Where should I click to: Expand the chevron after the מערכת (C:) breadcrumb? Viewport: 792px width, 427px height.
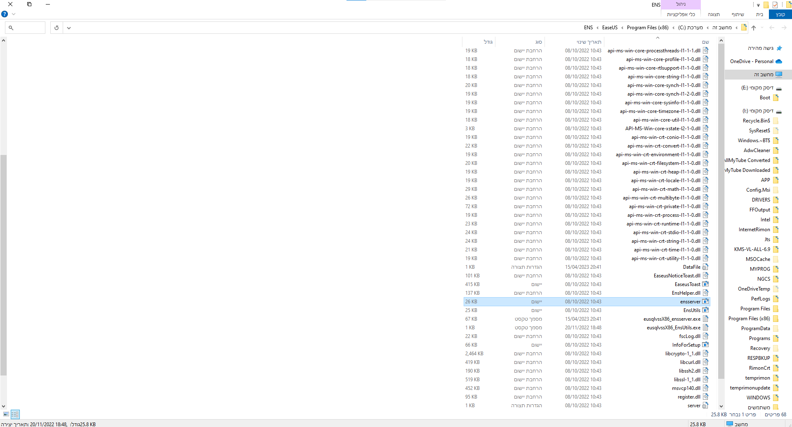(673, 28)
